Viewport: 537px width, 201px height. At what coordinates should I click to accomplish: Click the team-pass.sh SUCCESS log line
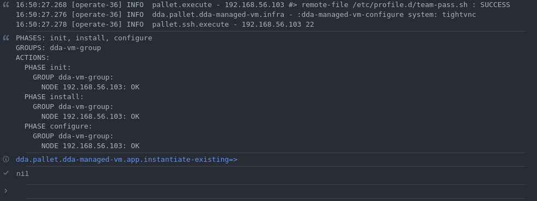coord(263,5)
